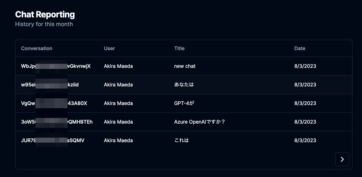Screen dimensions: 362x177
Task: Select the GPT-4が conversation title
Action: [x=186, y=103]
